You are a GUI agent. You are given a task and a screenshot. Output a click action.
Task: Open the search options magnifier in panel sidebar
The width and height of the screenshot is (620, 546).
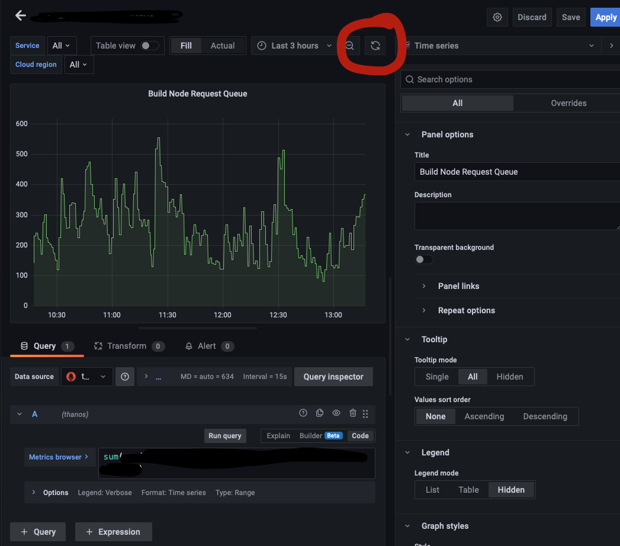(409, 79)
